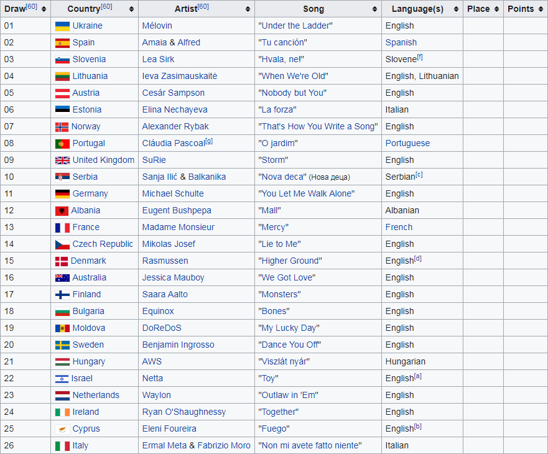Open the Fabrizio Moro artist link

coord(224,445)
